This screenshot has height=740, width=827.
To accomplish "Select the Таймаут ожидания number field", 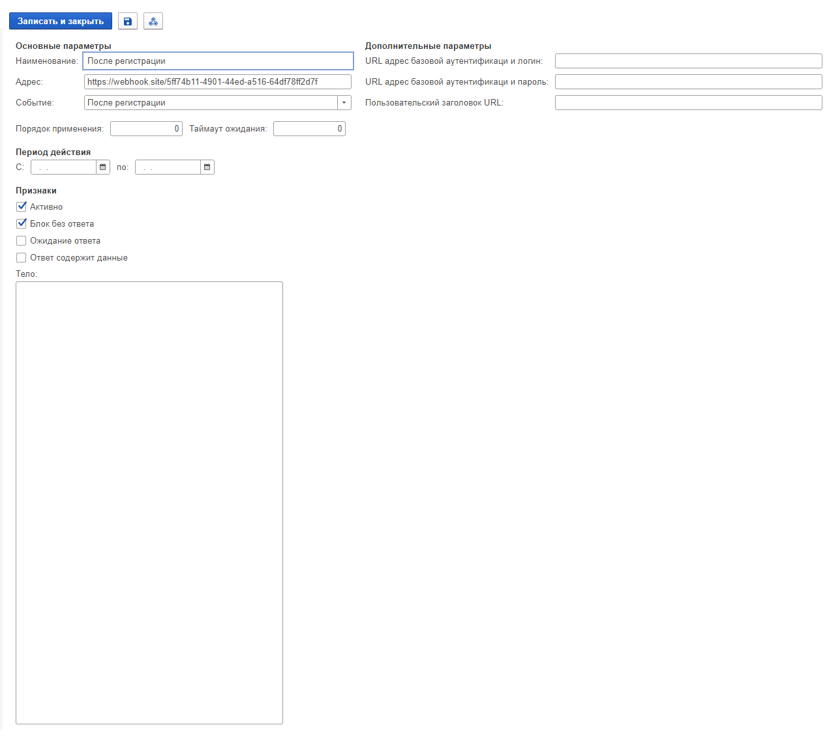I will click(x=309, y=129).
